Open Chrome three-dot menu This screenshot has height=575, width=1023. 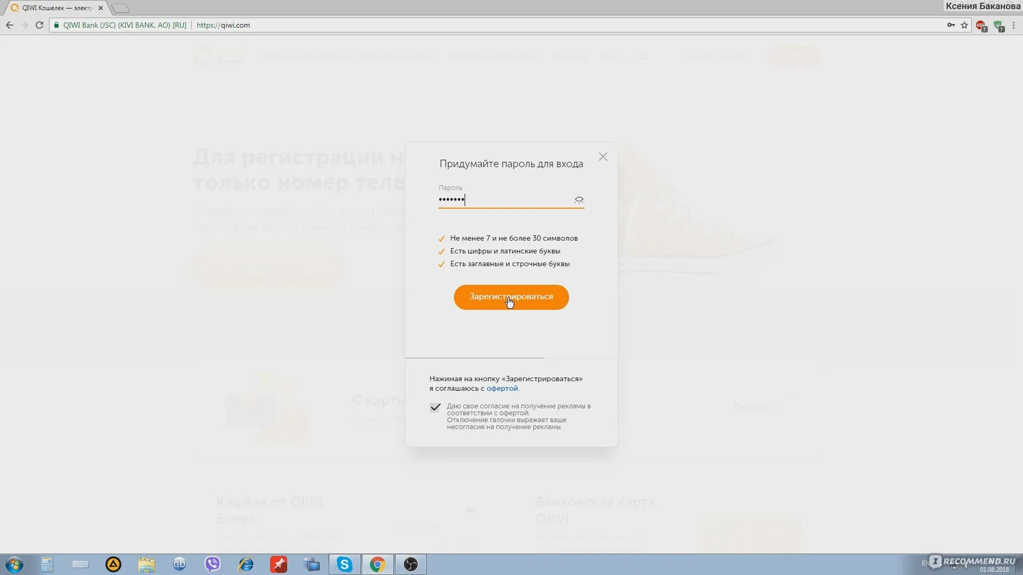coord(1013,25)
